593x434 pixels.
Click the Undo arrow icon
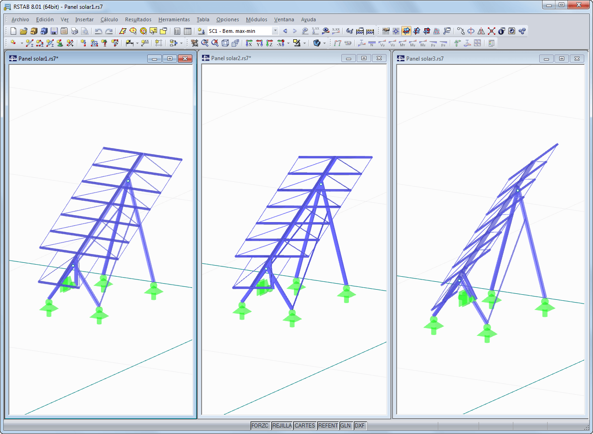98,31
